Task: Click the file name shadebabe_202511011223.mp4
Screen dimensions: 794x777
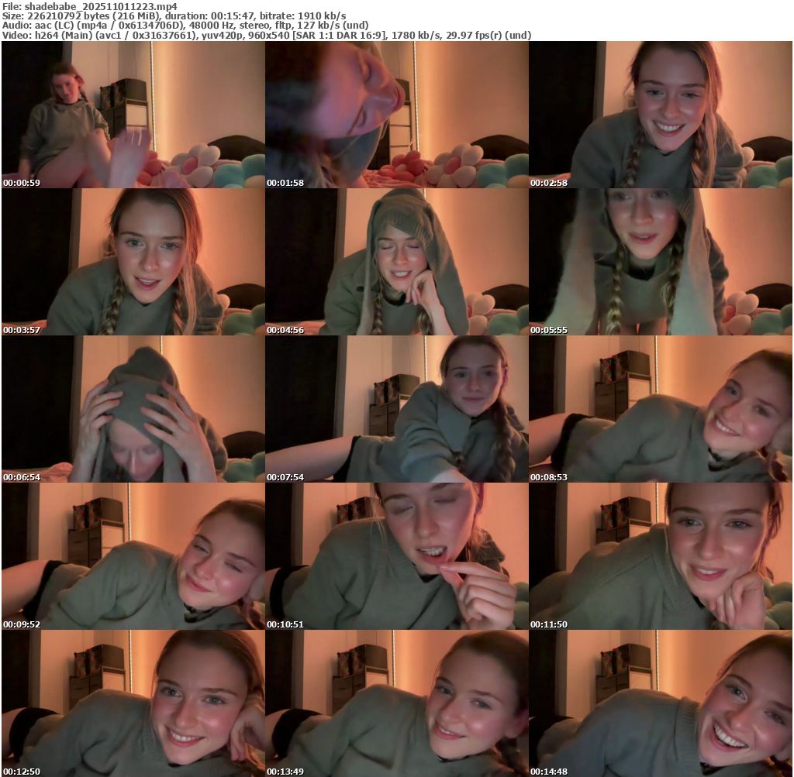Action: [x=101, y=5]
